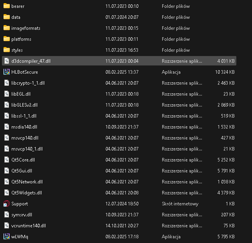Click the libEGL.dll file icon

point(6,94)
